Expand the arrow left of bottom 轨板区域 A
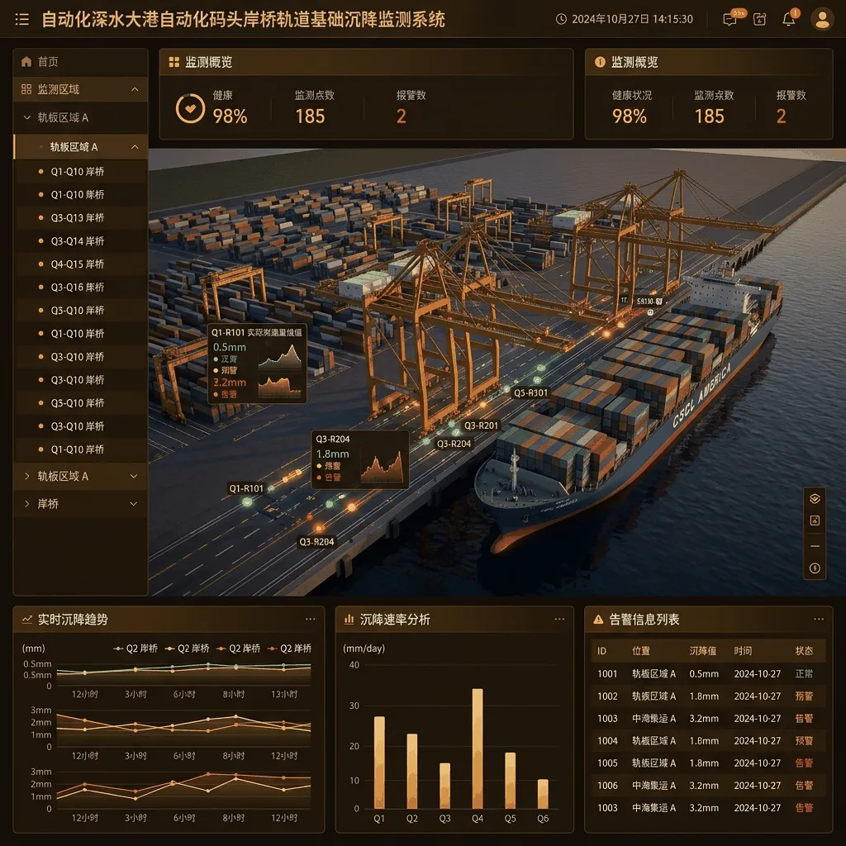Viewport: 846px width, 846px height. tap(26, 477)
